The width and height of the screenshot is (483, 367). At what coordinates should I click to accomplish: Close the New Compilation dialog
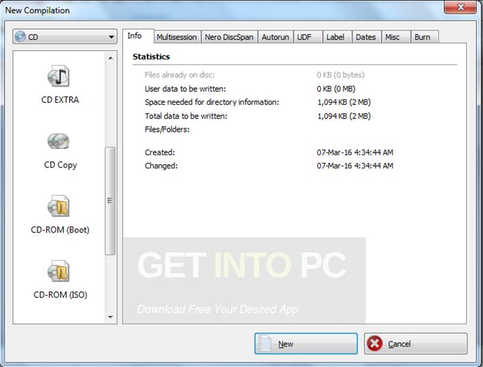[x=460, y=7]
